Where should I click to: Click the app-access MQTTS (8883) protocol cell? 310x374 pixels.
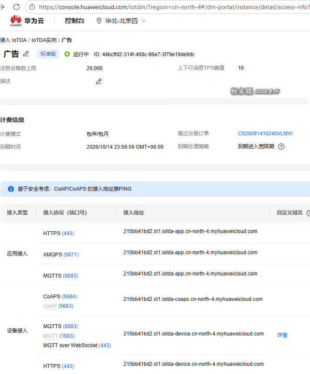pos(61,276)
